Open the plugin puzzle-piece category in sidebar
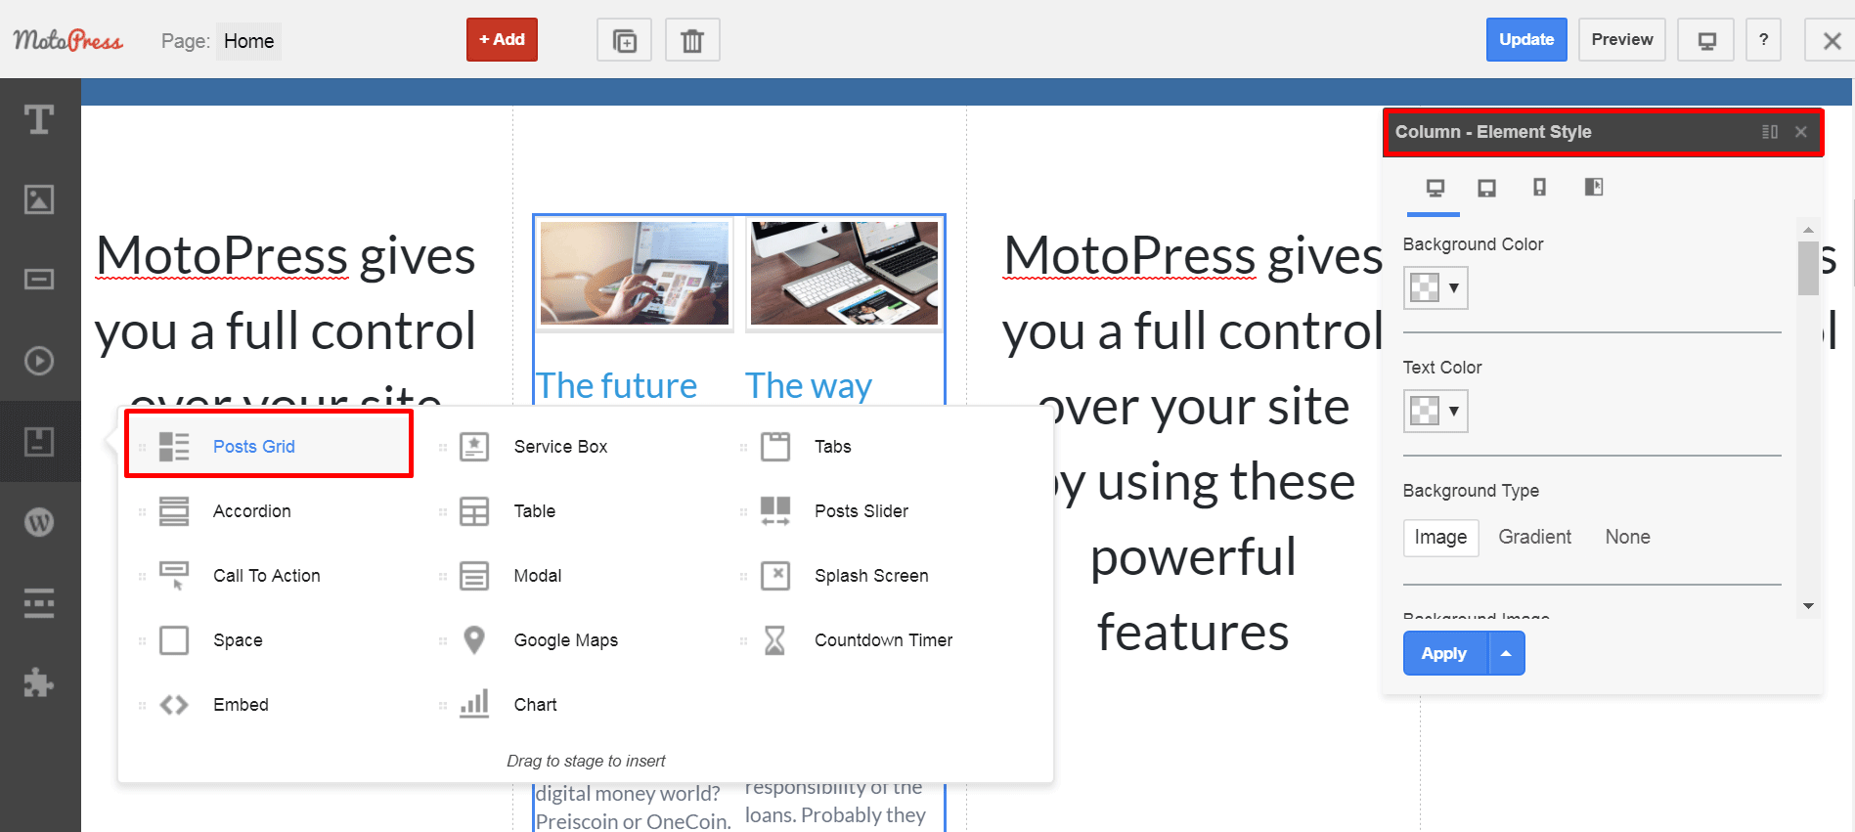This screenshot has height=832, width=1855. pos(39,682)
